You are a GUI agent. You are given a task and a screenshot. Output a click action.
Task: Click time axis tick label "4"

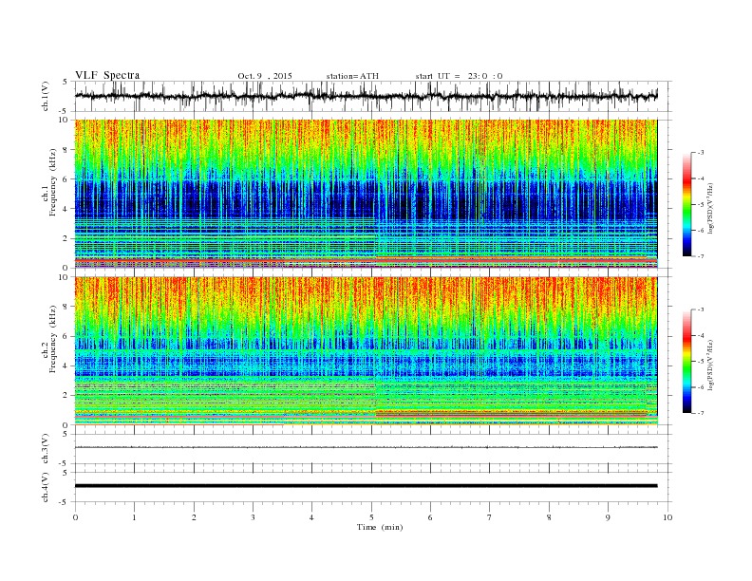[x=311, y=517]
